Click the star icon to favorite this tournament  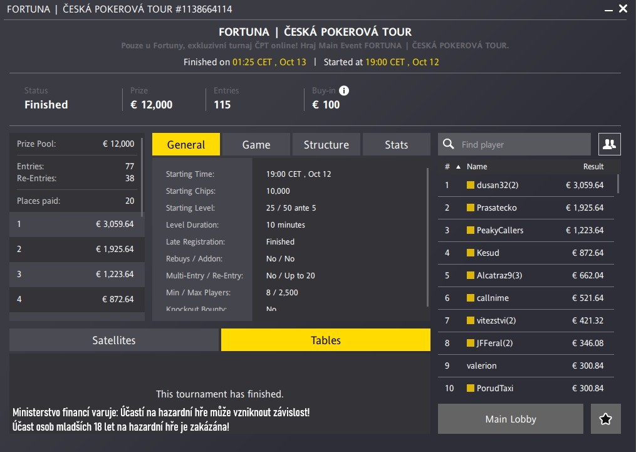605,418
